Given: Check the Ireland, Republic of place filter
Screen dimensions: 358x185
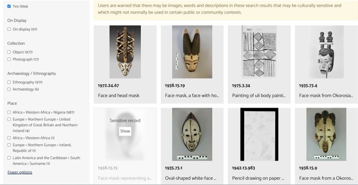Looking at the screenshot, I should (x=9, y=145).
